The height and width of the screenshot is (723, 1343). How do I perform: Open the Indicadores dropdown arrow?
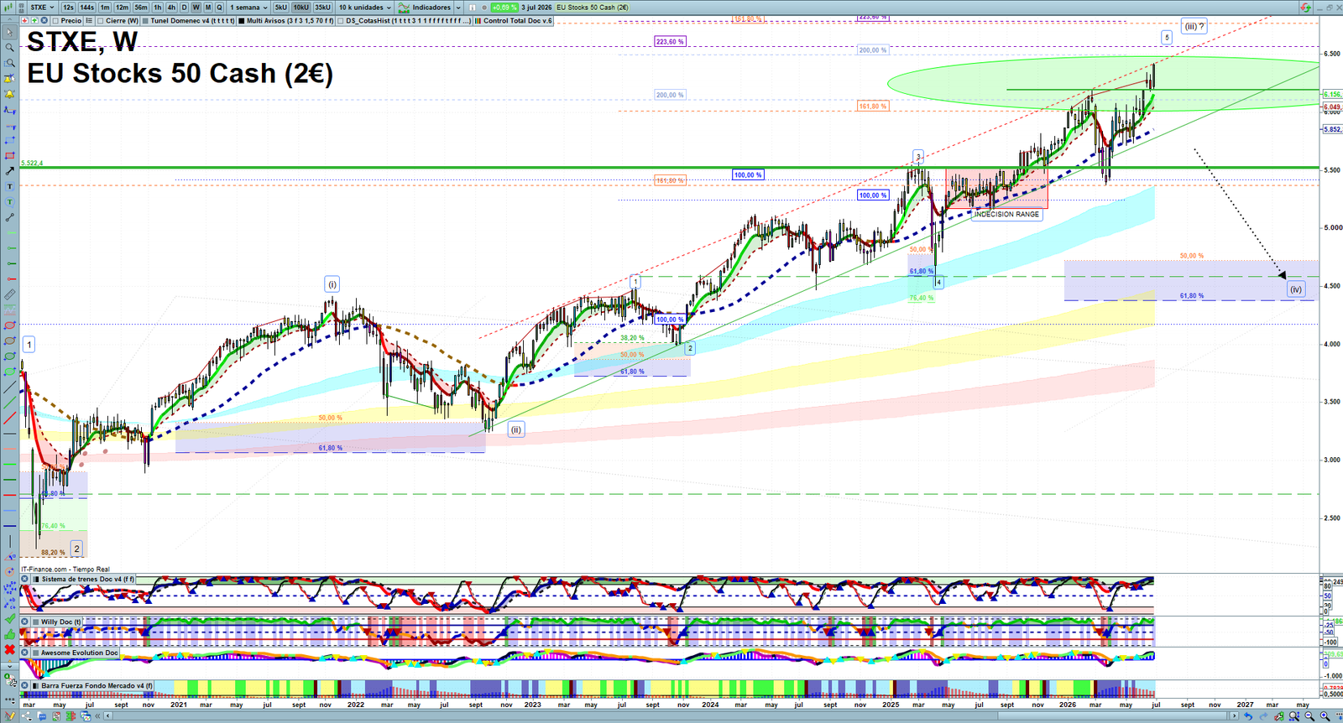[458, 8]
